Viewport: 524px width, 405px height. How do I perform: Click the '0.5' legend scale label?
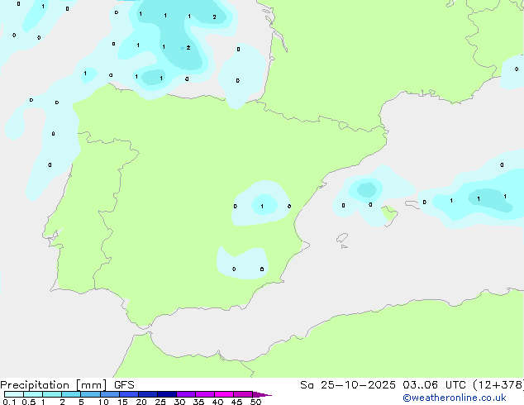(x=29, y=402)
